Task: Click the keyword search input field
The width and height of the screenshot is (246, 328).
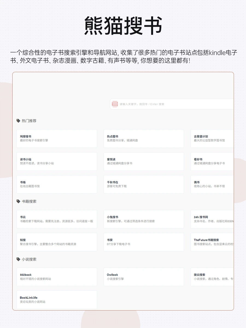Action: pyautogui.click(x=164, y=104)
